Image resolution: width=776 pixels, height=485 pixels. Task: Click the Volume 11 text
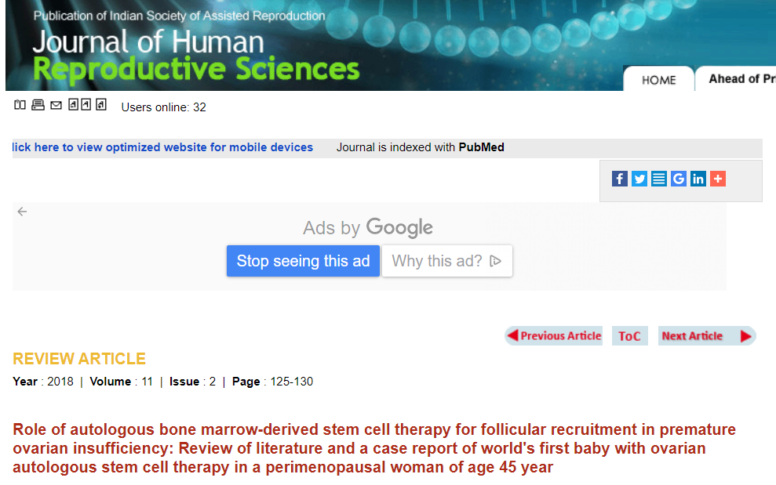coord(122,382)
